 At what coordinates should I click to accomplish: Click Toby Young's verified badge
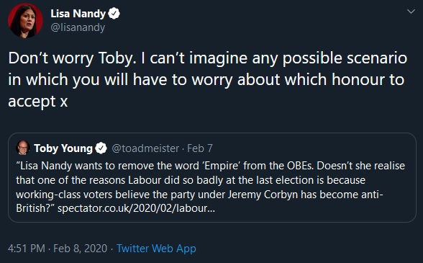101,148
